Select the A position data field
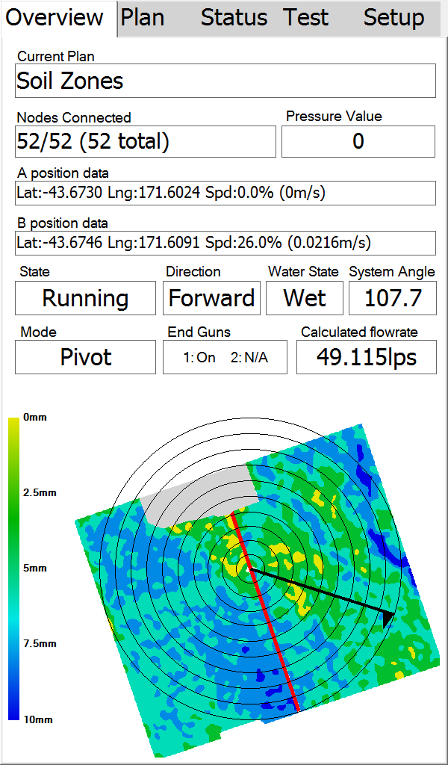Viewport: 448px width, 765px height. 225,193
